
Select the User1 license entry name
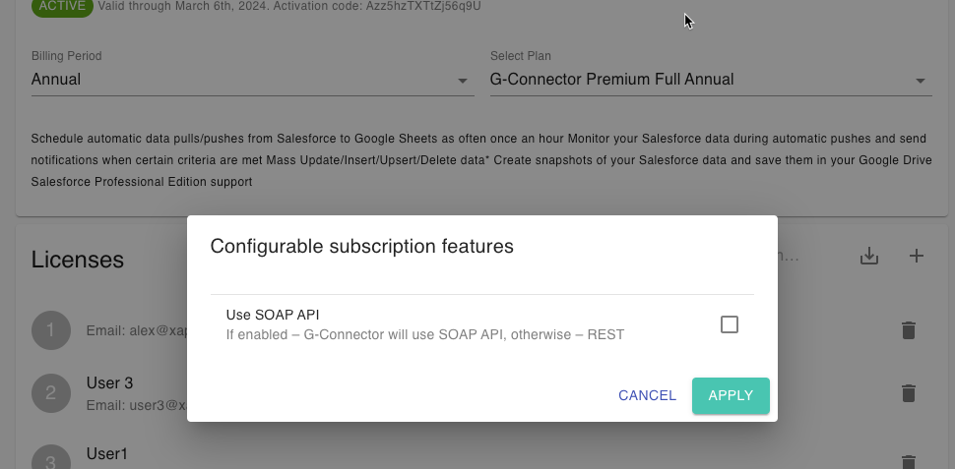pyautogui.click(x=107, y=453)
